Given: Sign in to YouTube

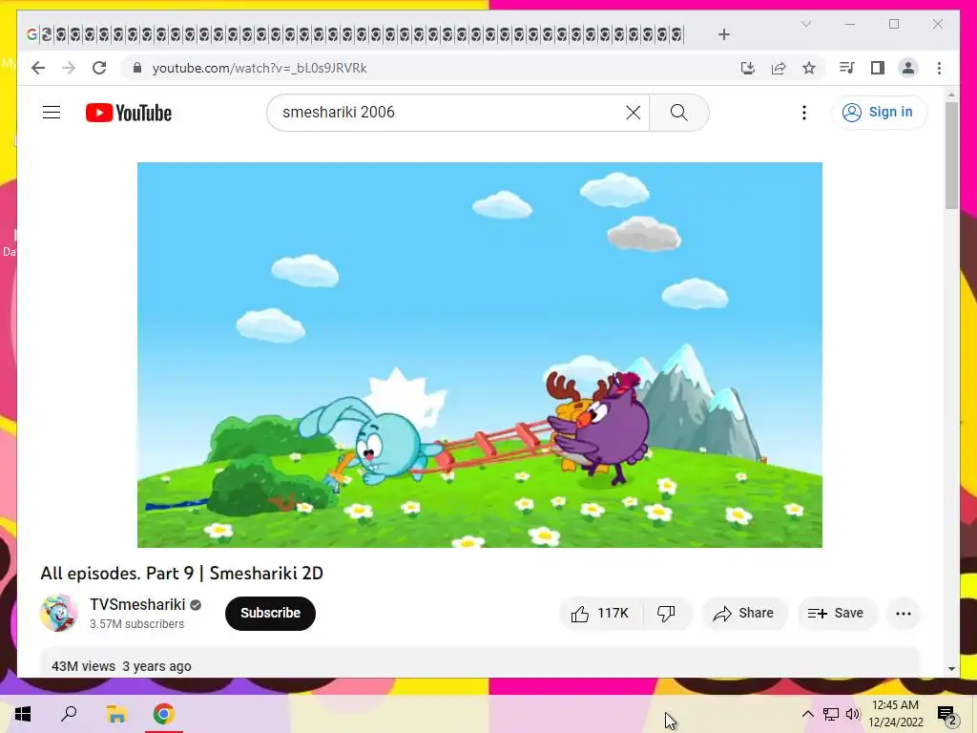Looking at the screenshot, I should (x=879, y=113).
